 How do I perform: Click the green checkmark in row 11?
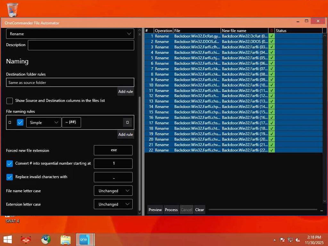pos(272,90)
